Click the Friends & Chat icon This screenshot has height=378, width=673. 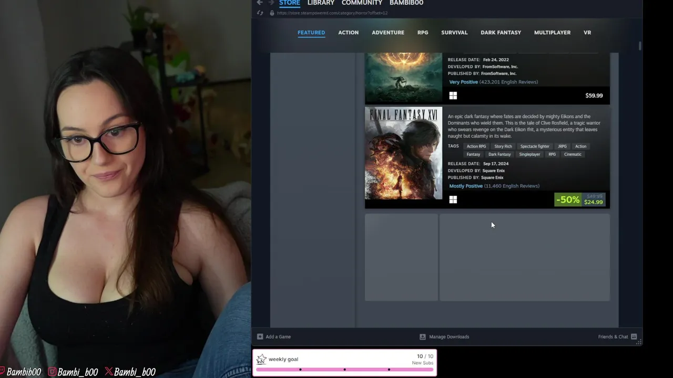click(634, 337)
